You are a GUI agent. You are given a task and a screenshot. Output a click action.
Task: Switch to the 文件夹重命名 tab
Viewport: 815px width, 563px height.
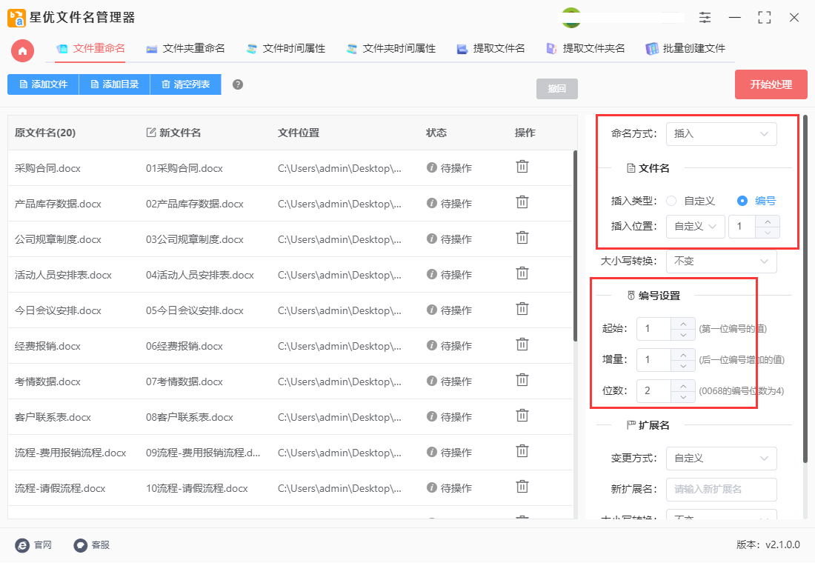pyautogui.click(x=185, y=48)
